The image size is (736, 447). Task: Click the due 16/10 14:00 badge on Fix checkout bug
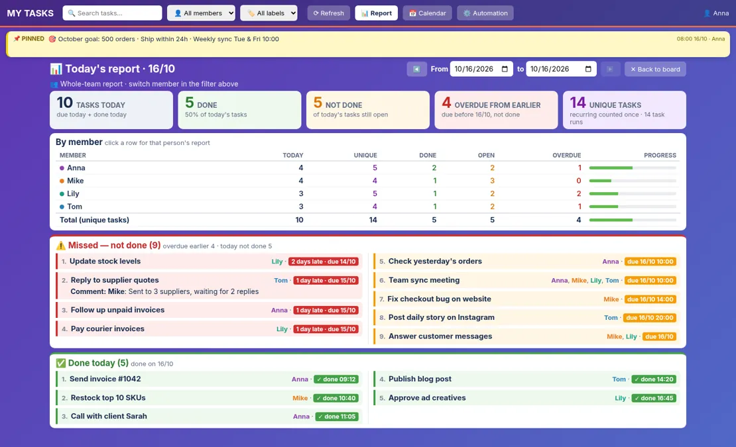pos(650,299)
